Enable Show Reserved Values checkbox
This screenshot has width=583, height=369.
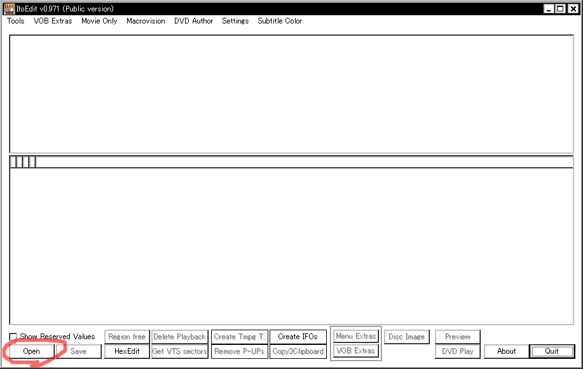tap(13, 337)
